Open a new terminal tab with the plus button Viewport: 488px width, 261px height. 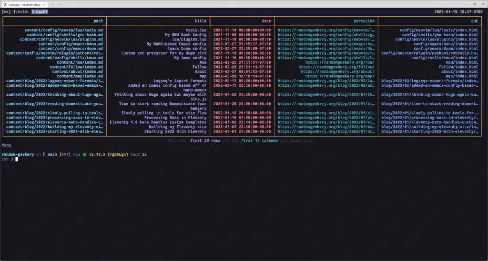pyautogui.click(x=53, y=5)
